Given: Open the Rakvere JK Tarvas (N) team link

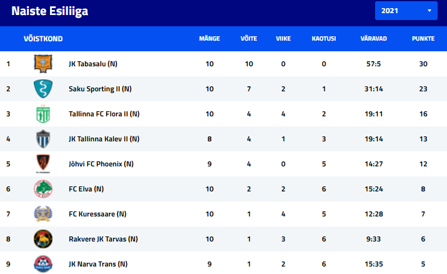Looking at the screenshot, I should pyautogui.click(x=103, y=239).
